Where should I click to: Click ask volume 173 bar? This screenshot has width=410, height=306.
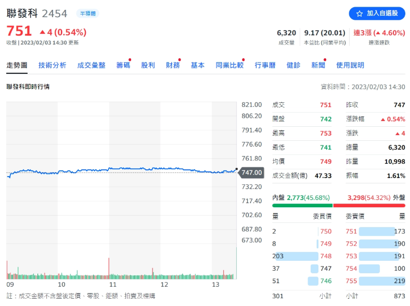(377, 231)
